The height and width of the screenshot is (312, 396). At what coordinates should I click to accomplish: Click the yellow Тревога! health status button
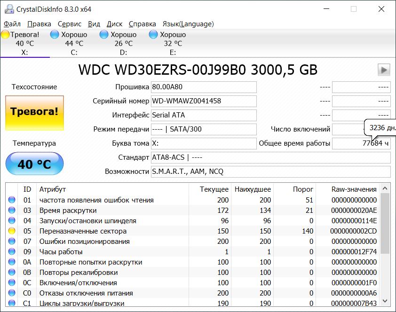point(35,113)
